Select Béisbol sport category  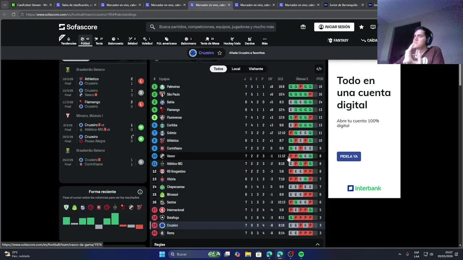[x=132, y=41]
